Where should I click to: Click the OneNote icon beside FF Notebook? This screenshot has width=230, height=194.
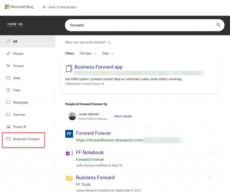tap(69, 153)
